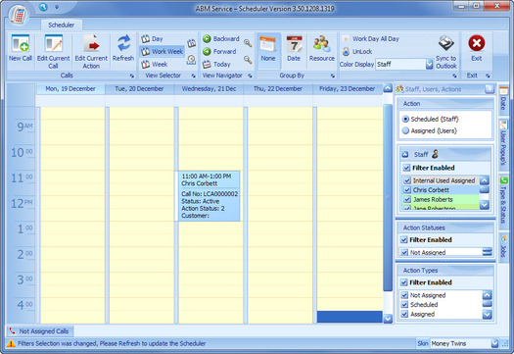
Task: Toggle Action Types Filter Enabled
Action: [404, 282]
